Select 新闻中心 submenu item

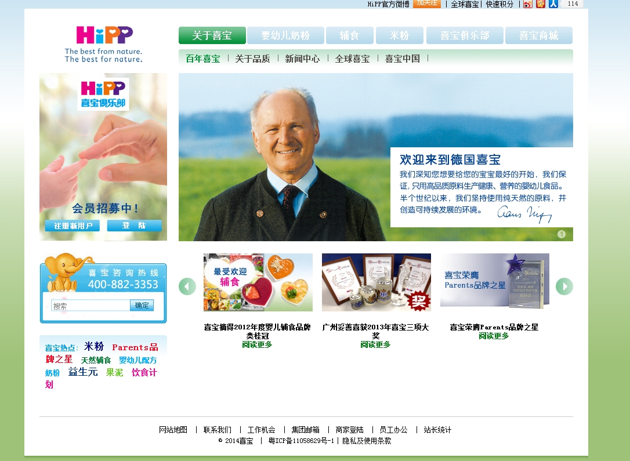coord(302,59)
